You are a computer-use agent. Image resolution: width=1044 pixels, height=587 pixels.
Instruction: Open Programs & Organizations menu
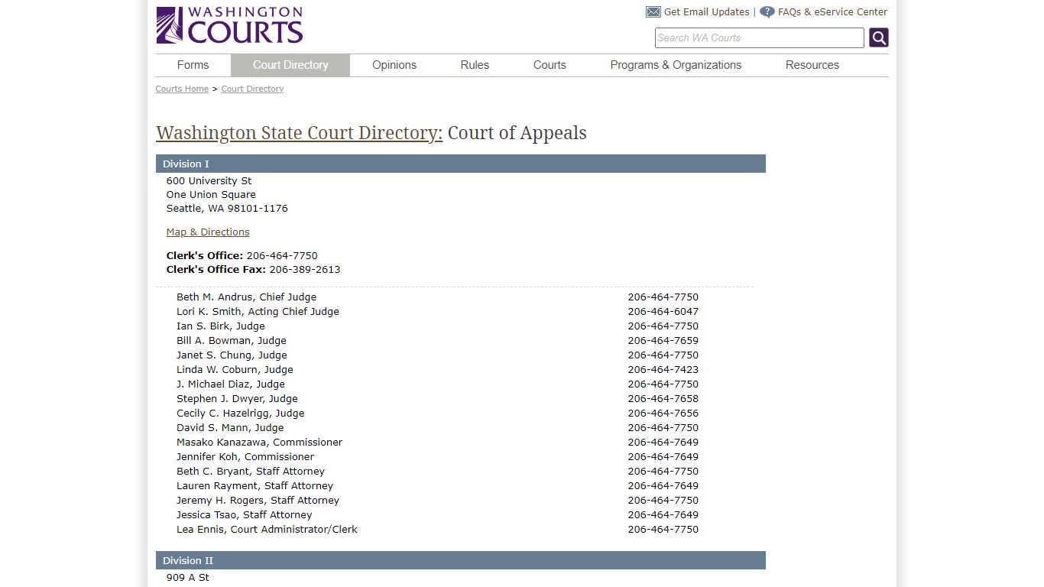pos(676,65)
